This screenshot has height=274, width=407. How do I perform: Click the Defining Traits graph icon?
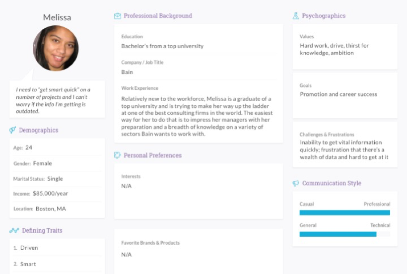point(14,231)
